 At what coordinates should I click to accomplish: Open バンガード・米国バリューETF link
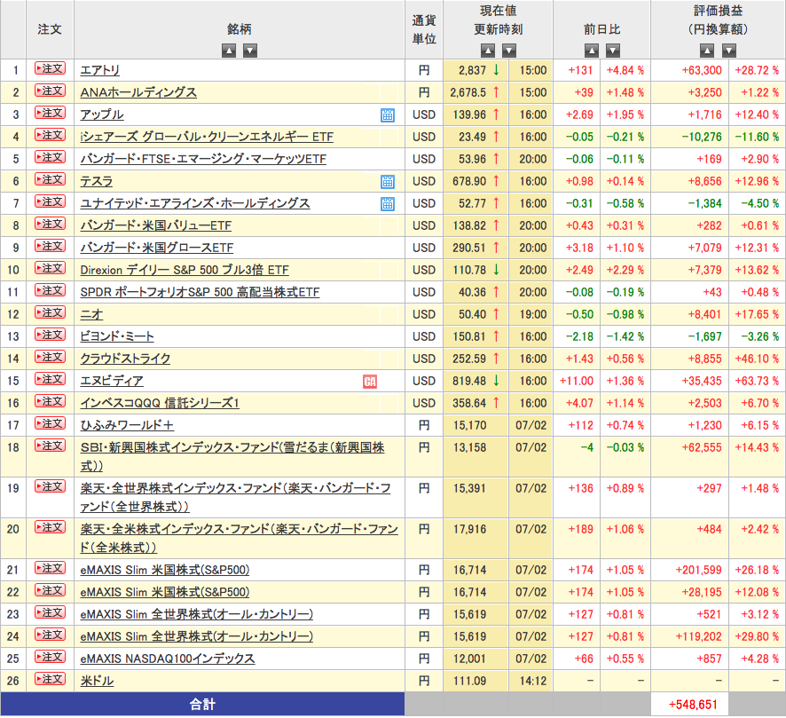click(156, 225)
